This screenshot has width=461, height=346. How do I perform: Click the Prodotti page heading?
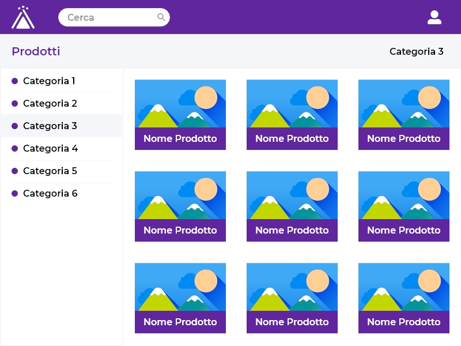36,51
